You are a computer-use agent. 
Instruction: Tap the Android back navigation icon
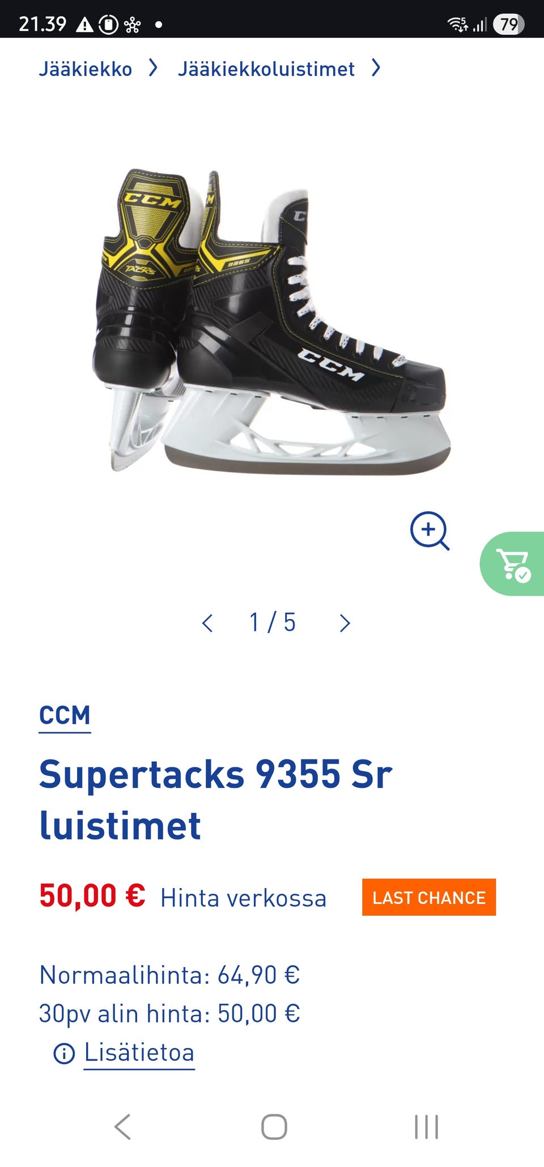(122, 1126)
